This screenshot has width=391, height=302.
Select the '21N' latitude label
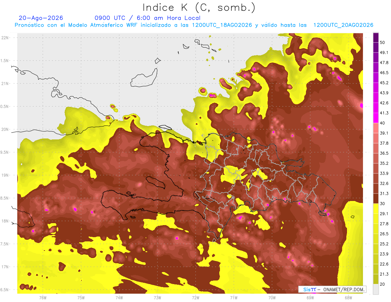(6, 83)
